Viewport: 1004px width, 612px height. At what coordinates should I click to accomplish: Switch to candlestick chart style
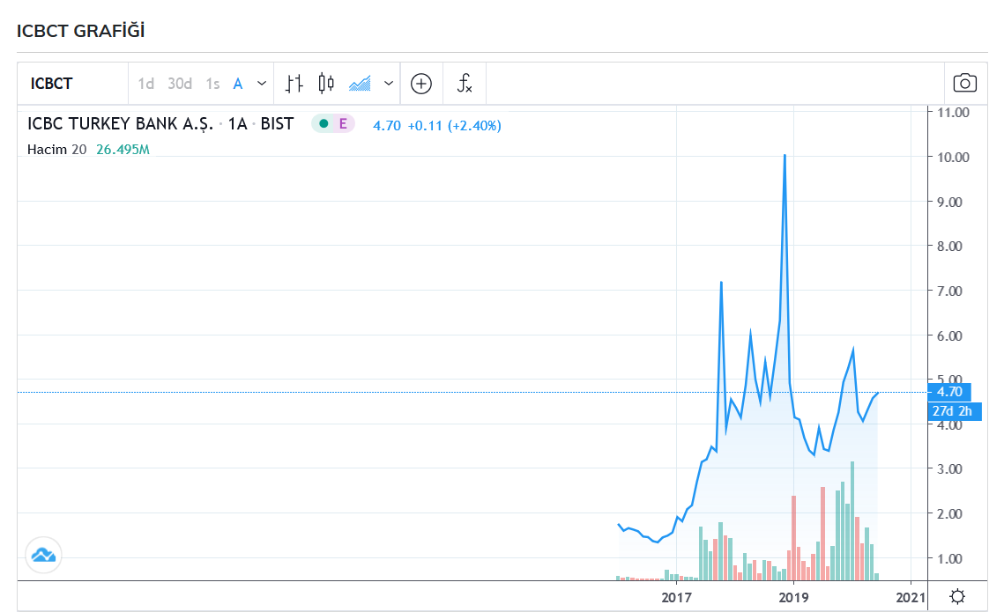pos(326,84)
